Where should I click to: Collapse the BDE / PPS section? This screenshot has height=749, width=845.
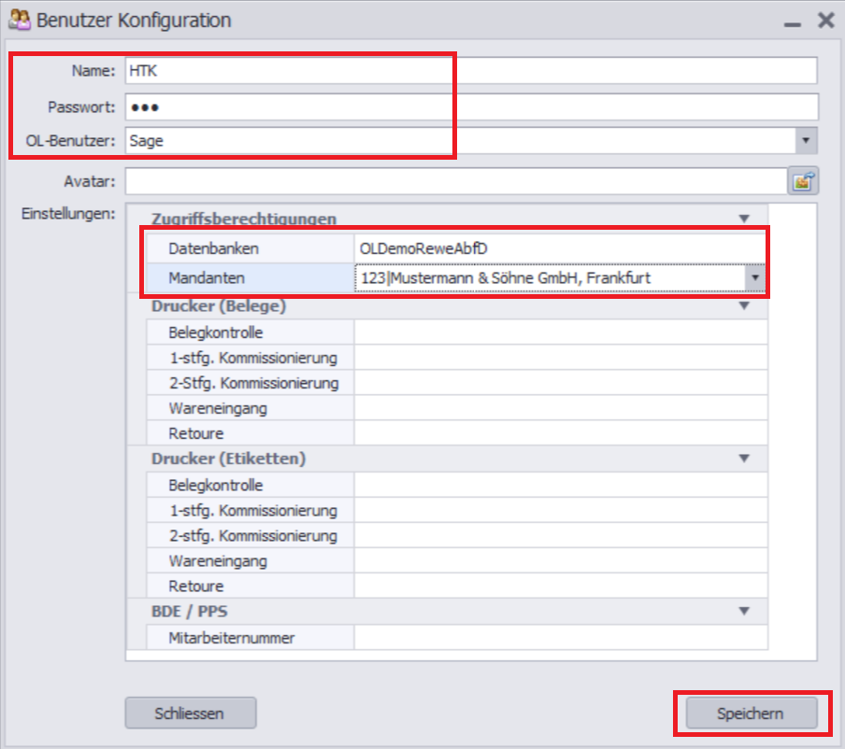(744, 611)
